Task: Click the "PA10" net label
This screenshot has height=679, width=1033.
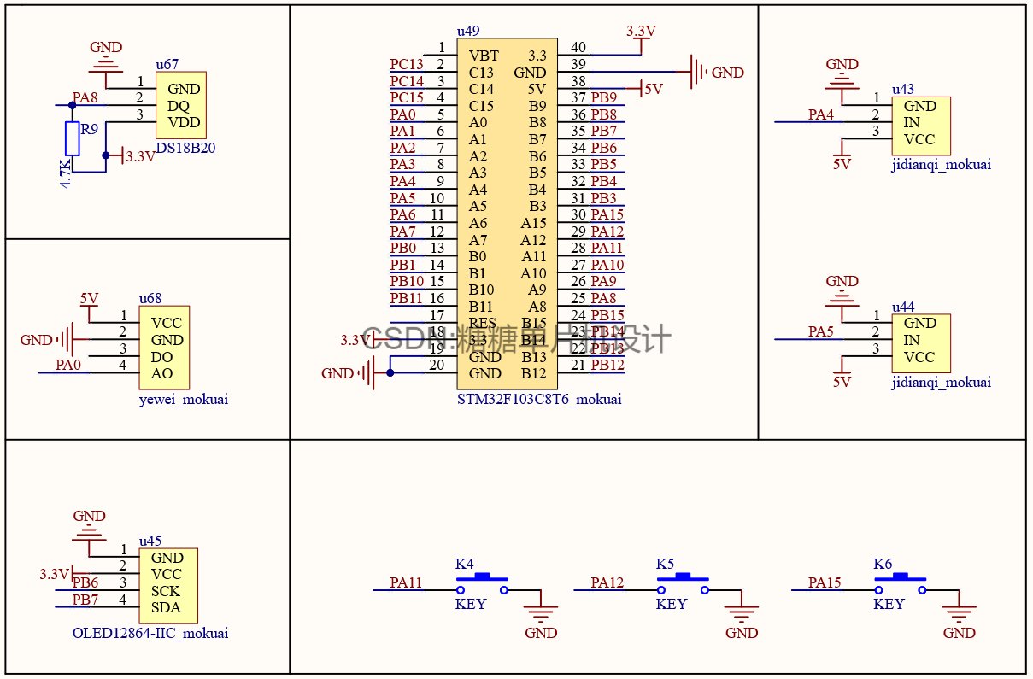Action: [x=607, y=265]
